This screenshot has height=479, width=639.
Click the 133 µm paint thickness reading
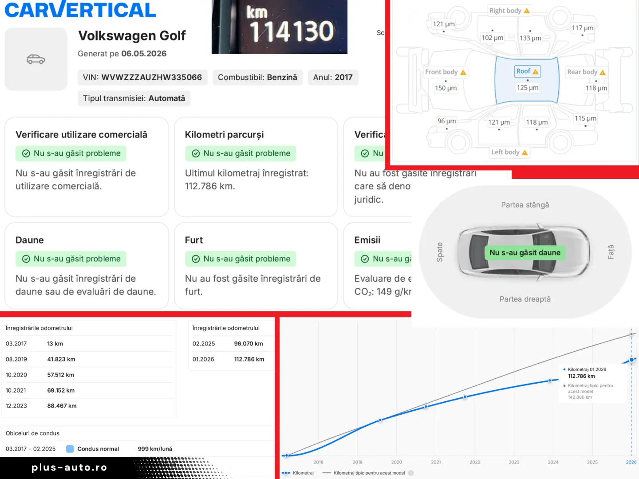(x=530, y=38)
